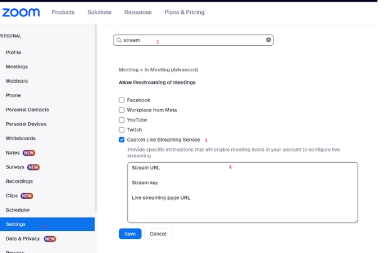This screenshot has height=253, width=390.
Task: Click 'Live streaming page URL' line
Action: pos(161,198)
